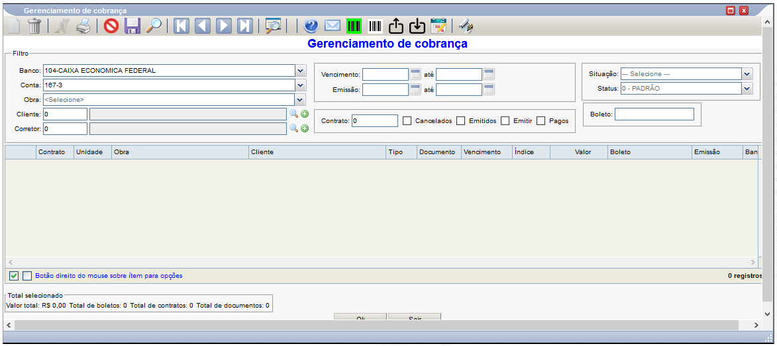The image size is (777, 346).
Task: Click the white barcode icon
Action: [x=375, y=26]
